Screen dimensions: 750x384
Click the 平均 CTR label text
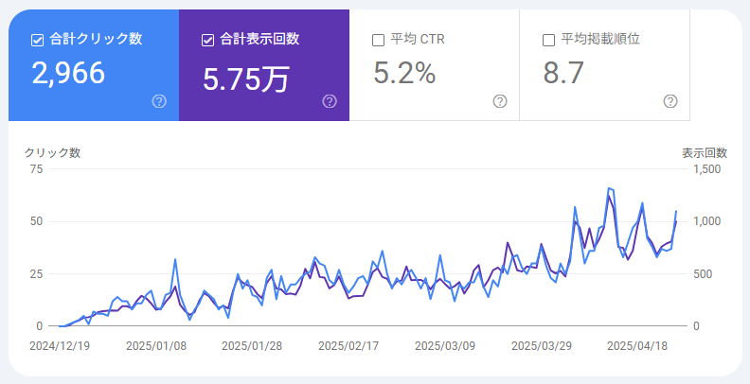(418, 39)
